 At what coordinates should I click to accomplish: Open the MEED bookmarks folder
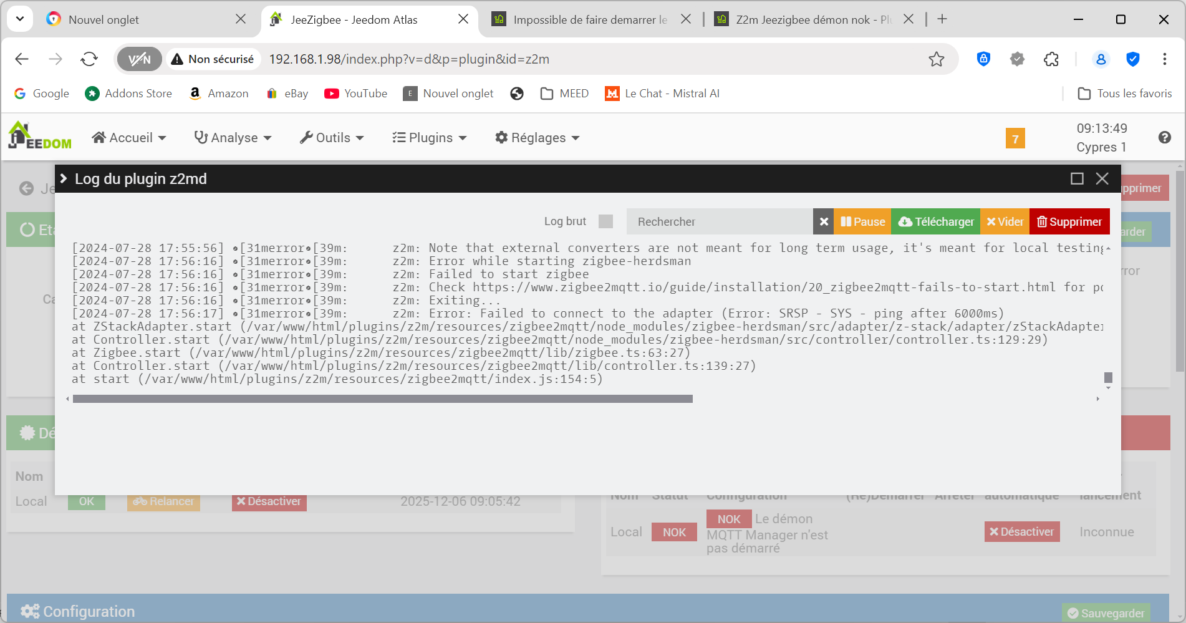(x=564, y=94)
